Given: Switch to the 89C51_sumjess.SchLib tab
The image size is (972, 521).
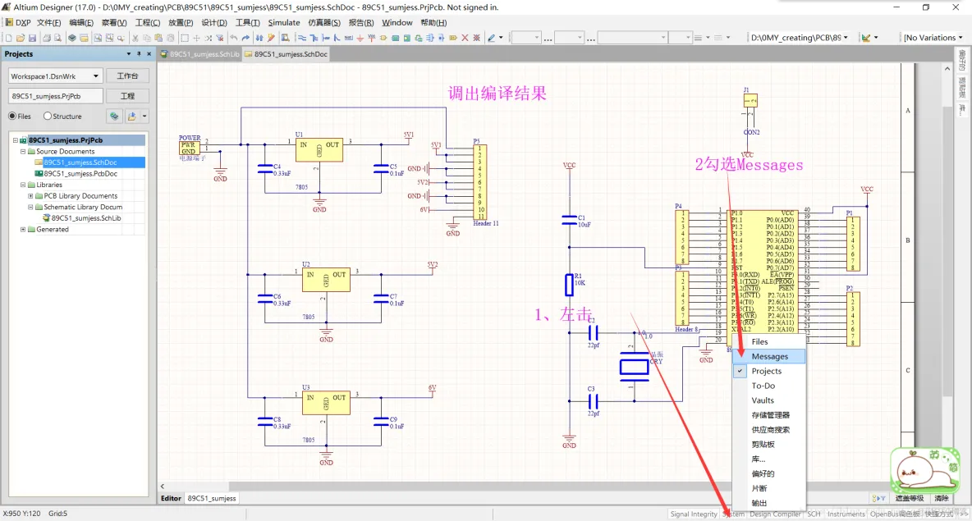Looking at the screenshot, I should (x=199, y=54).
